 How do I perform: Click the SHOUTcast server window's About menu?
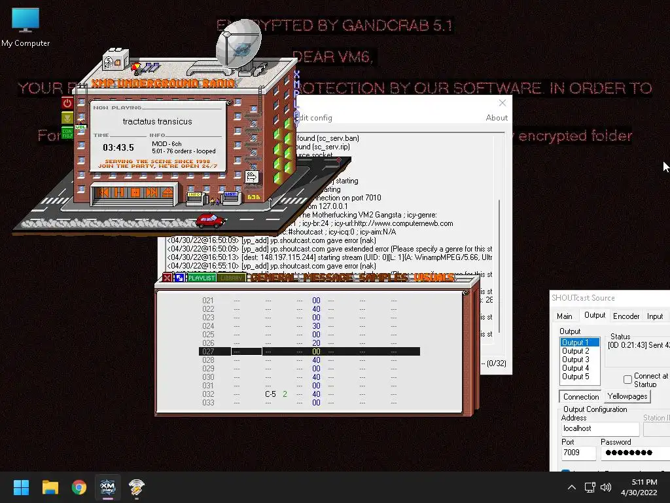[497, 118]
